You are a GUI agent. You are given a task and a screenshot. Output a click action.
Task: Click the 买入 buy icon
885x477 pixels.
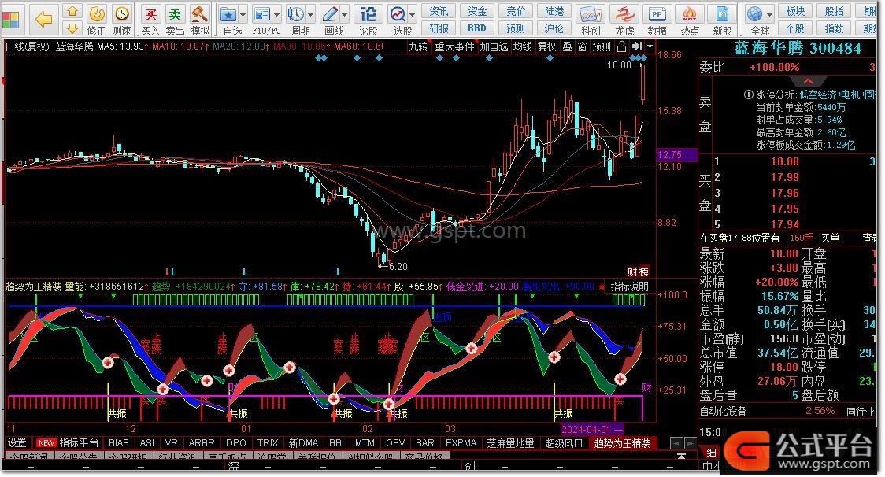pos(150,13)
